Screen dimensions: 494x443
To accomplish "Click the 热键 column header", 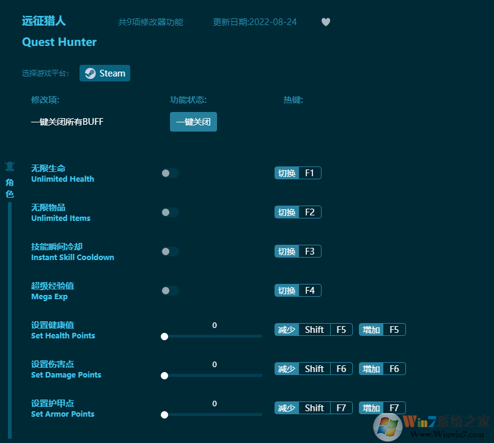I will (x=293, y=100).
